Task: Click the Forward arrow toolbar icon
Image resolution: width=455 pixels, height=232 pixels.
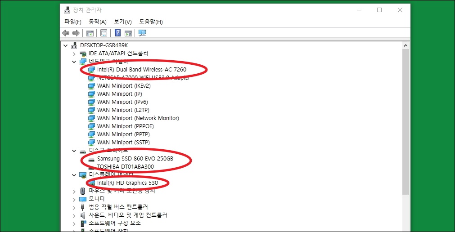Action: (x=76, y=33)
